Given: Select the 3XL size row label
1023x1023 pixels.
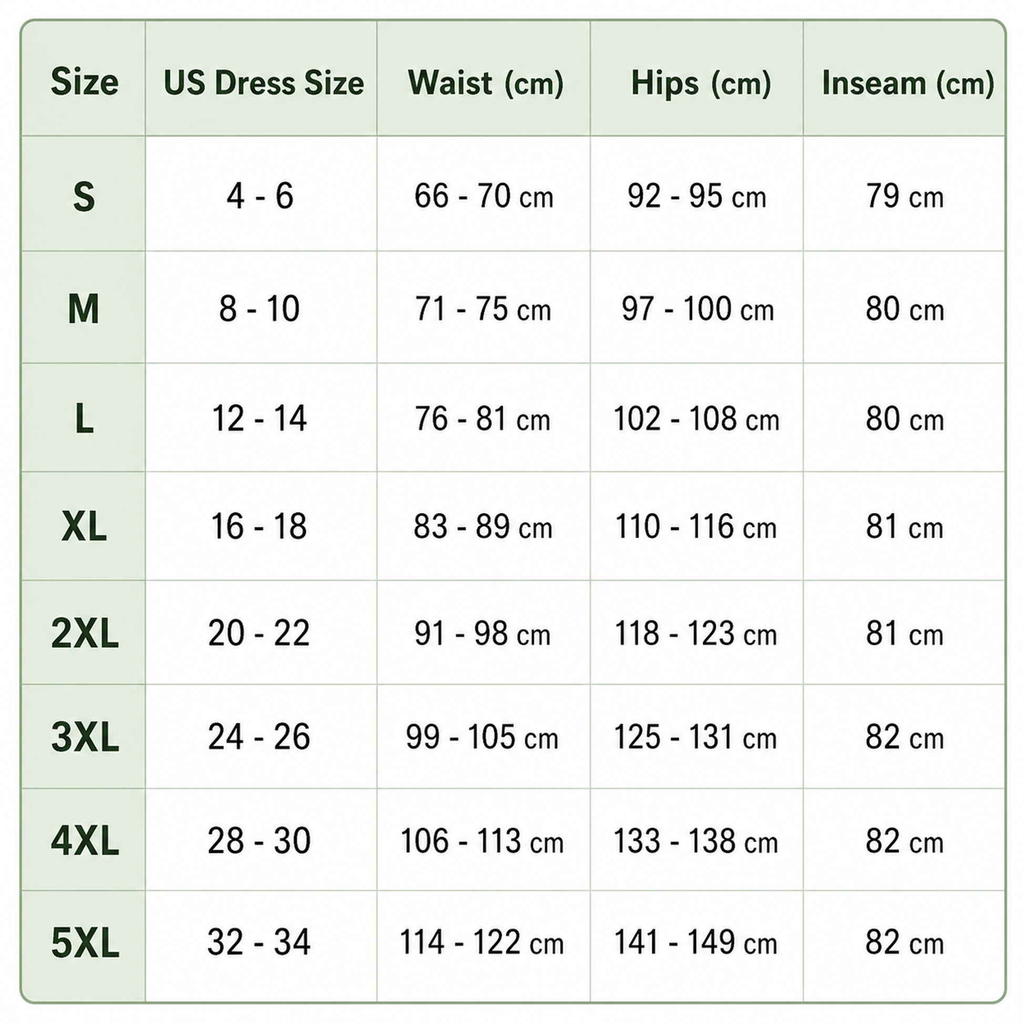Looking at the screenshot, I should click(85, 738).
